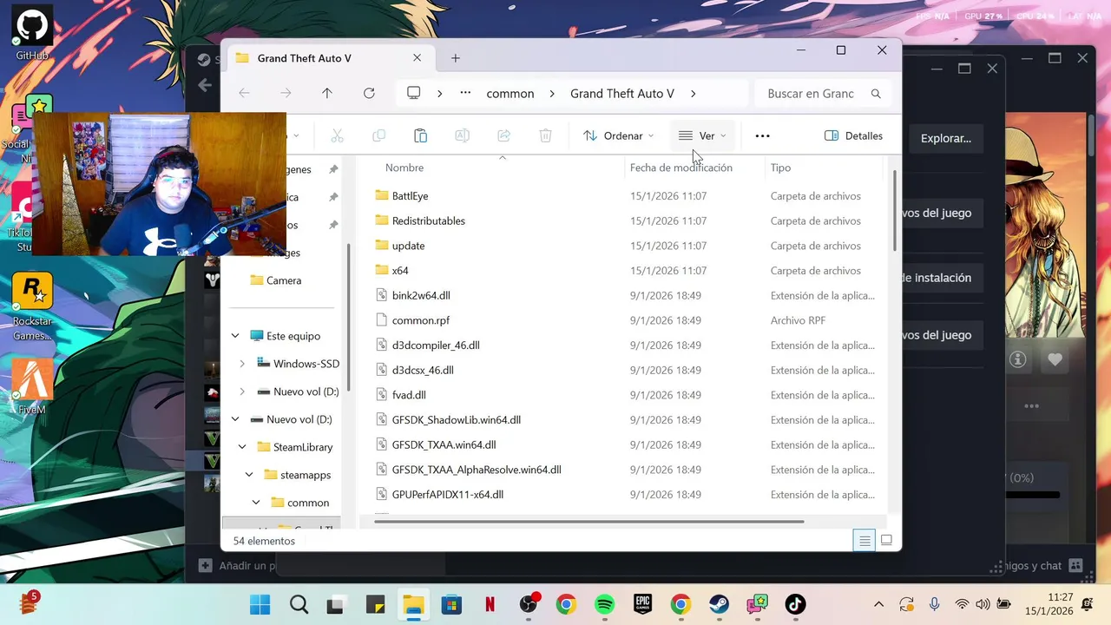Click the heart favorite icon in Steam window
This screenshot has width=1111, height=625.
[x=1055, y=359]
